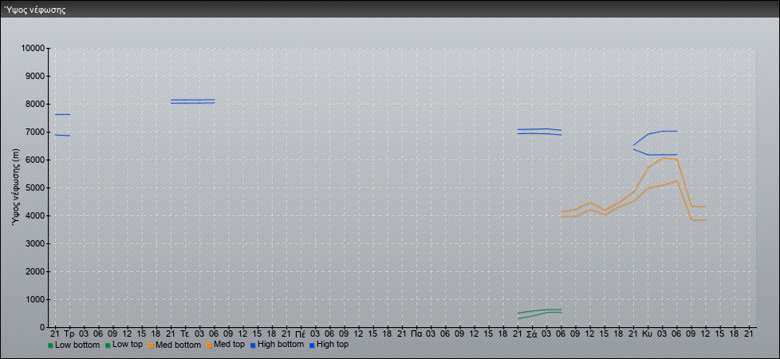Toggle the 'Med top' legend label

click(229, 345)
